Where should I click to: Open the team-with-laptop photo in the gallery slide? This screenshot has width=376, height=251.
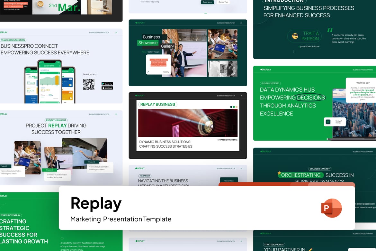coord(222,44)
